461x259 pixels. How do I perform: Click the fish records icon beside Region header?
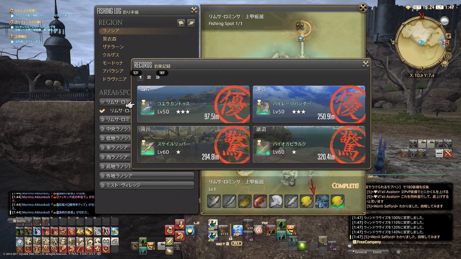[191, 23]
